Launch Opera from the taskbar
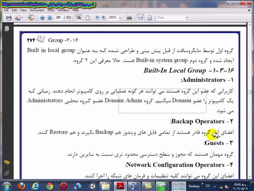This screenshot has height=191, width=254. coord(63,186)
